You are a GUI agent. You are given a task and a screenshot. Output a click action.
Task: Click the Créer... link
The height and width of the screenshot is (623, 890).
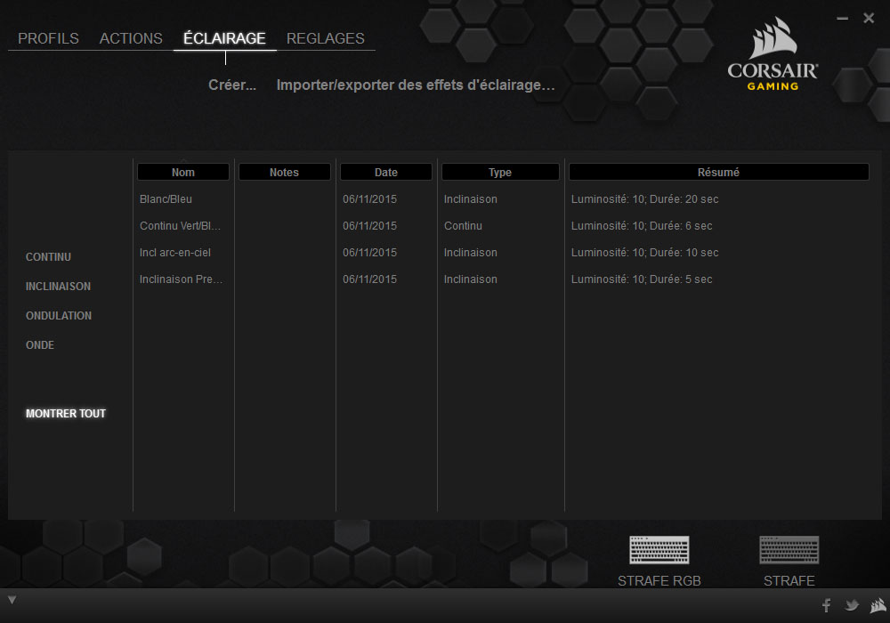coord(232,85)
